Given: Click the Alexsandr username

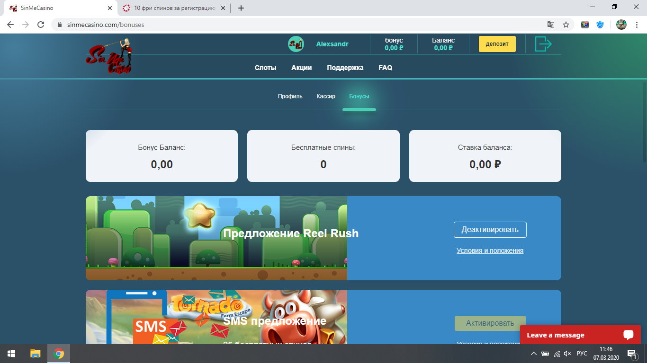Looking at the screenshot, I should click(332, 44).
